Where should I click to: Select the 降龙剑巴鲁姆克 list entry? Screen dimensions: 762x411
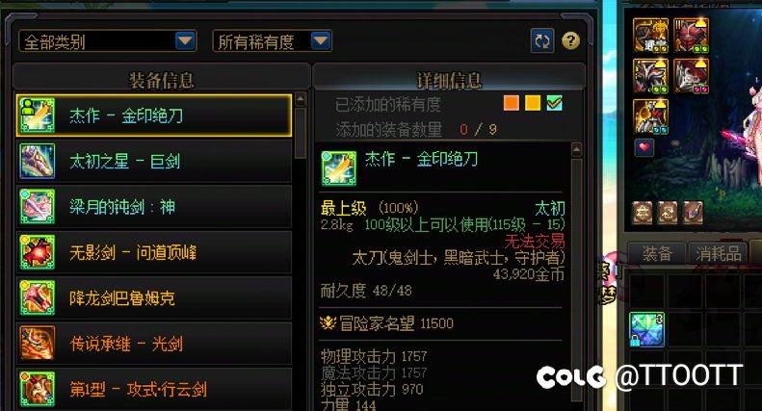tap(154, 297)
